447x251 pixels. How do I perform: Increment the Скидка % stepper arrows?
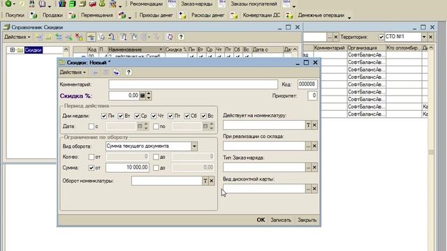click(x=149, y=93)
